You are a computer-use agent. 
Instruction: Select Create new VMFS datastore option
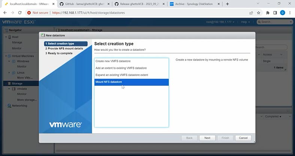point(131,61)
